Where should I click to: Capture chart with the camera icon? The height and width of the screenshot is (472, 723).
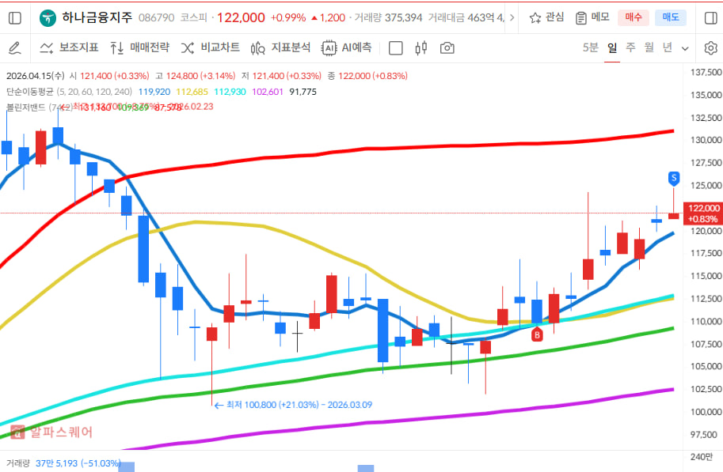point(446,47)
